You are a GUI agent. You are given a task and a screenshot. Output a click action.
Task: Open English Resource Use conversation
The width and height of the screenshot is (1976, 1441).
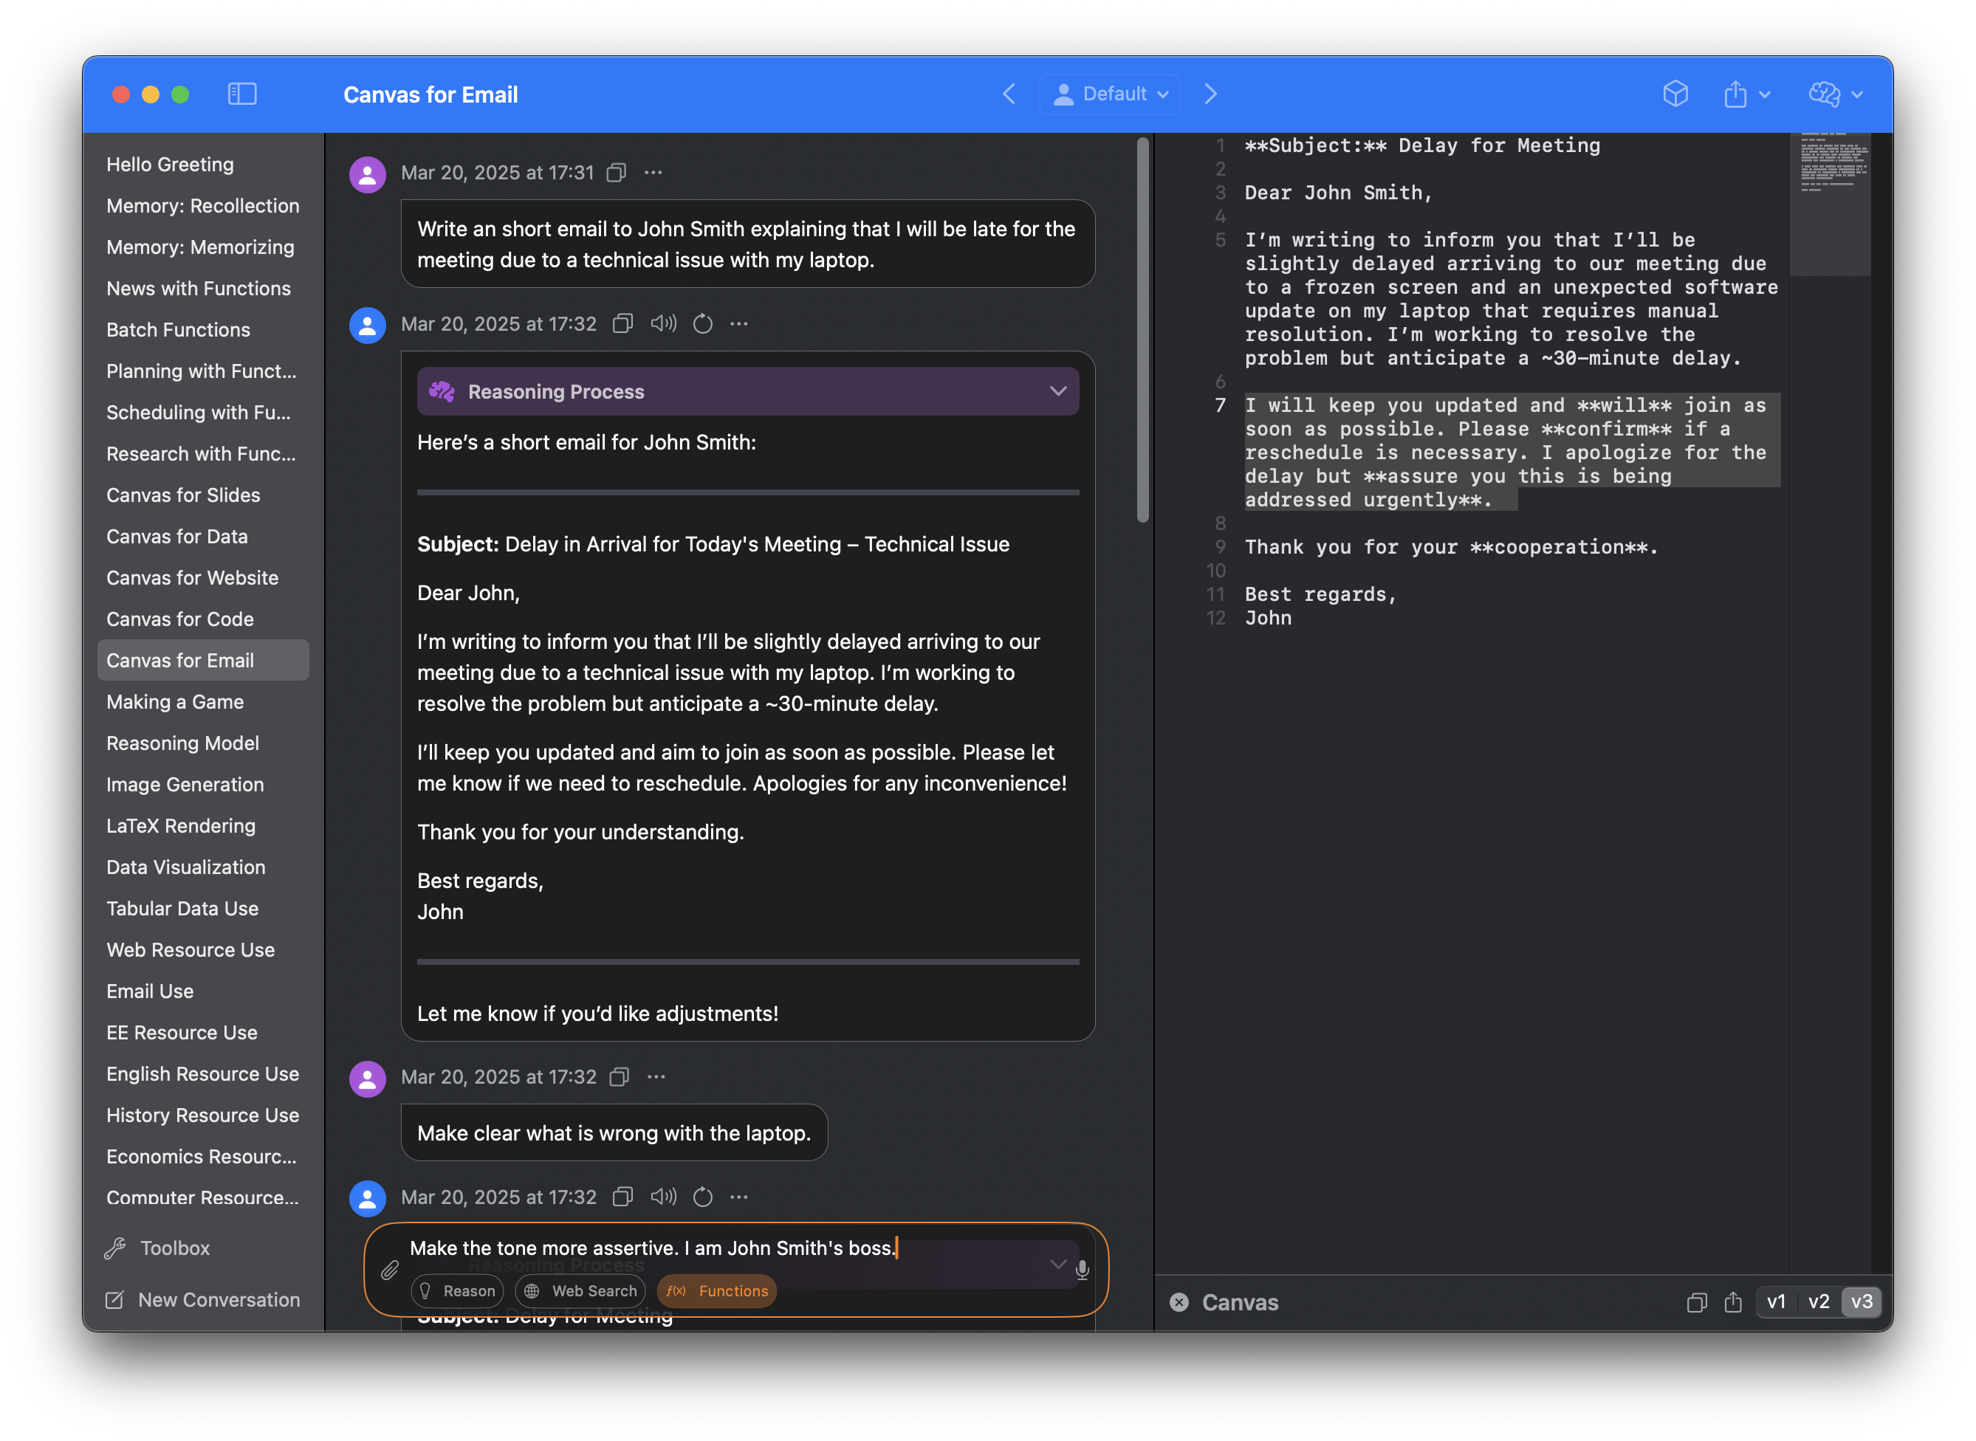coord(203,1075)
